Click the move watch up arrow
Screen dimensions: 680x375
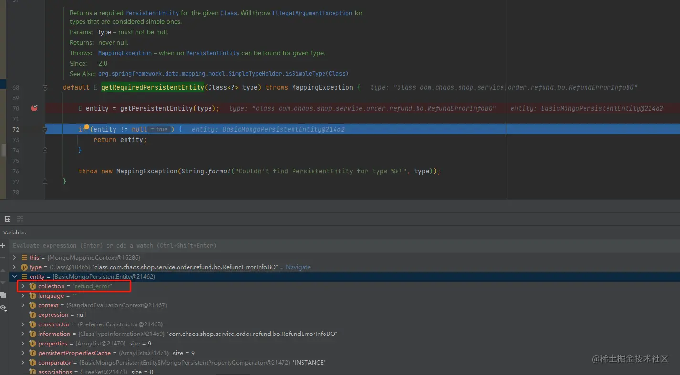pos(3,270)
